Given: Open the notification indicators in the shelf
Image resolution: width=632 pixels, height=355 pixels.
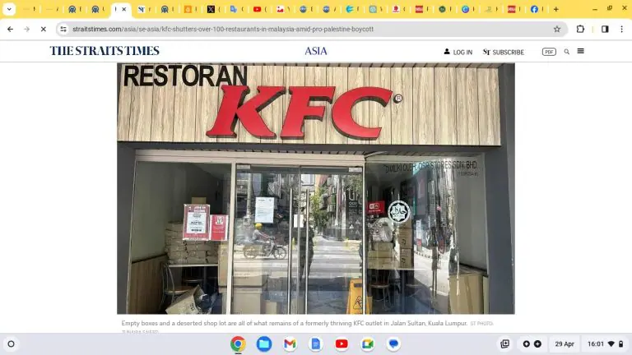Looking at the screenshot, I should click(x=532, y=343).
